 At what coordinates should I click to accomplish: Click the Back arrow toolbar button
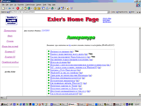coord(10,8)
